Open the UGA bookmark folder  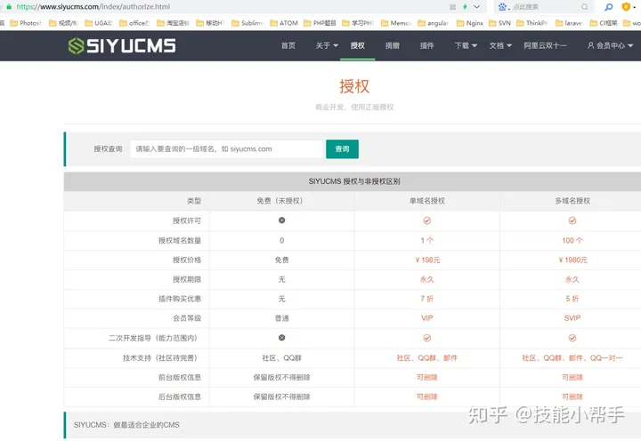[99, 23]
